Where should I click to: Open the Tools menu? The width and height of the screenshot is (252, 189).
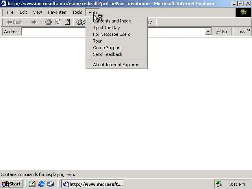coord(77,12)
